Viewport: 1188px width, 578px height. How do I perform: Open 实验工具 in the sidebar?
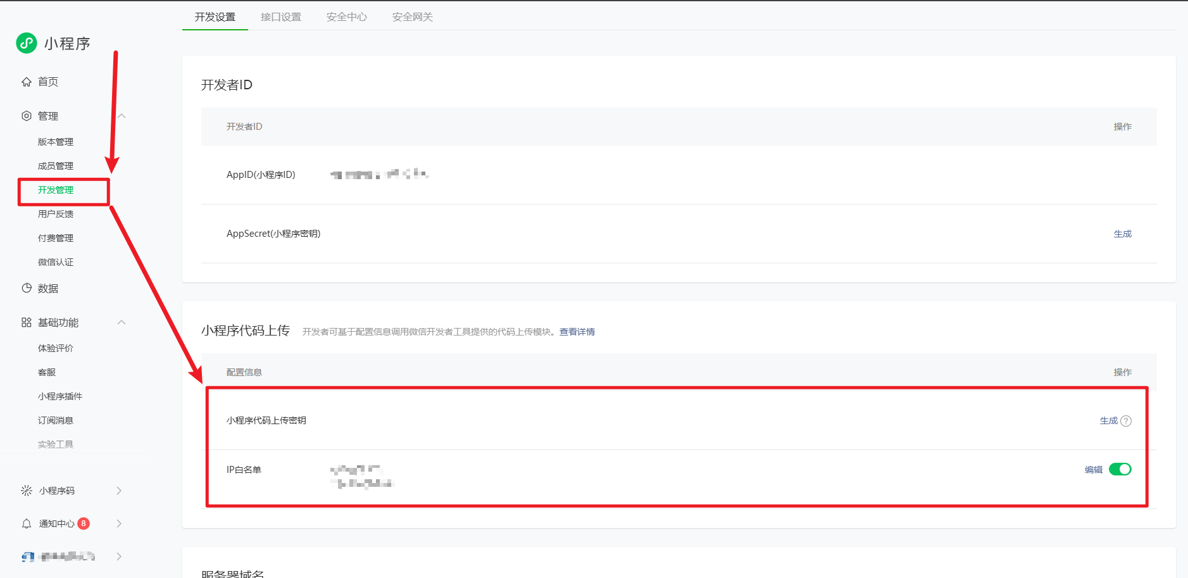tap(56, 444)
